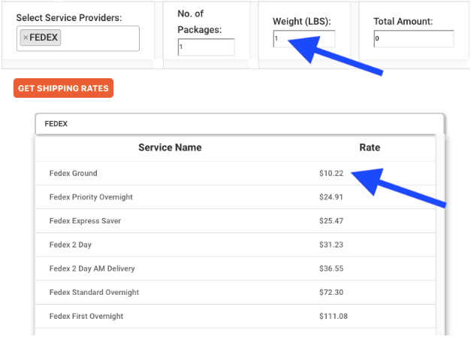Open the Select Service Providers box

[78, 38]
